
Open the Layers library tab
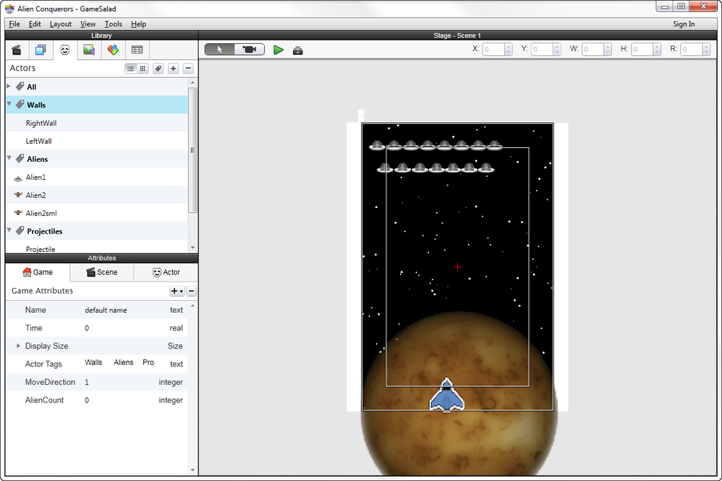click(40, 50)
